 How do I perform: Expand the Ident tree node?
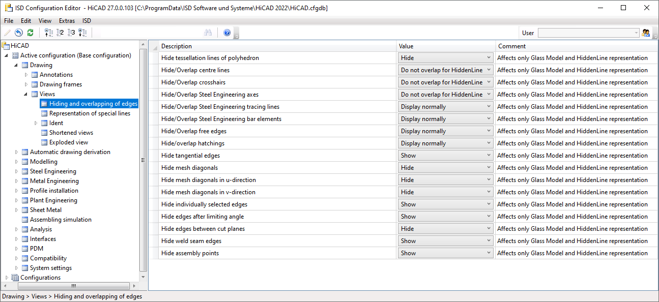(x=36, y=123)
